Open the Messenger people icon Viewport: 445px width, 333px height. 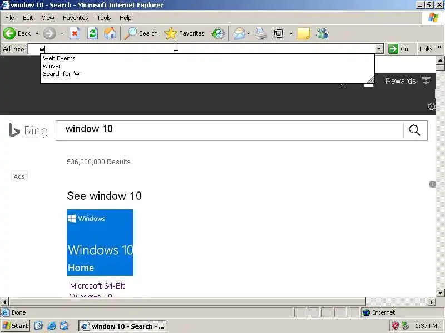(x=322, y=33)
